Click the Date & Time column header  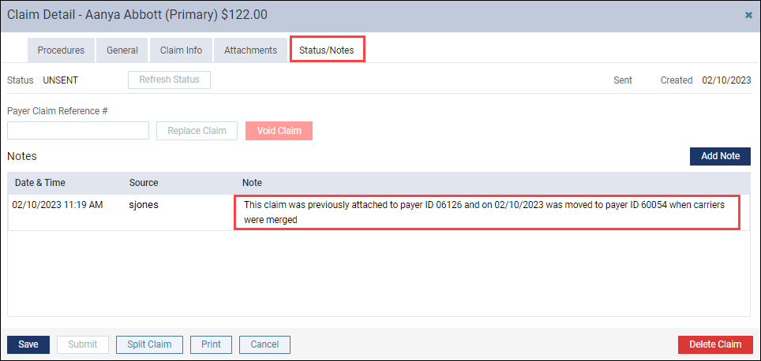[40, 183]
